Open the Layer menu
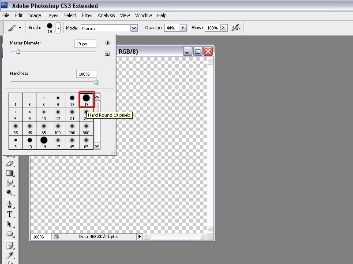353x264 pixels. pos(52,15)
